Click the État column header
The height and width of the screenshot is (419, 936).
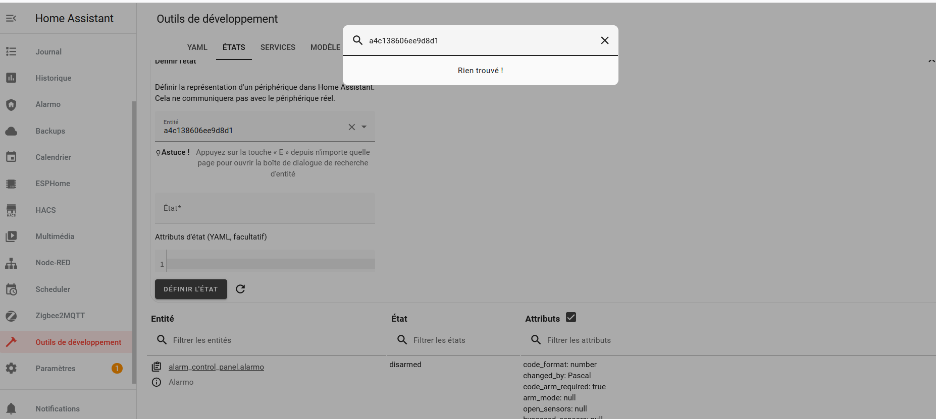pos(399,319)
